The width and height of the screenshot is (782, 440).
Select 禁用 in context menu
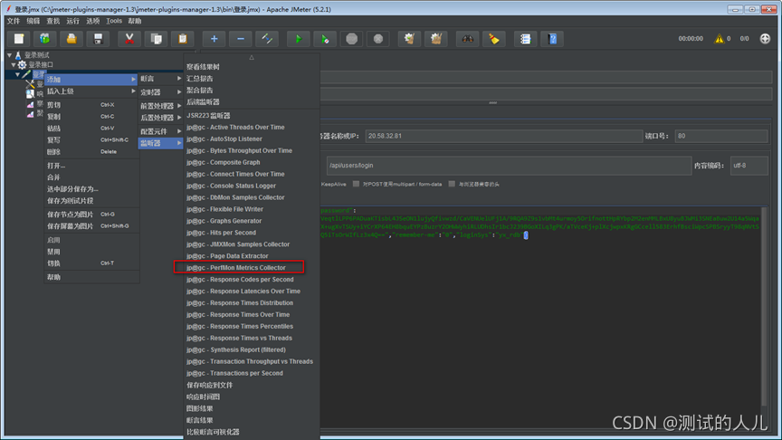pyautogui.click(x=91, y=252)
